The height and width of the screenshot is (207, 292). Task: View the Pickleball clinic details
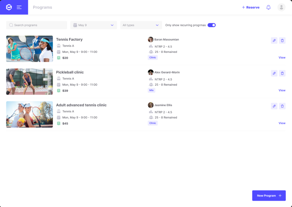point(282,90)
